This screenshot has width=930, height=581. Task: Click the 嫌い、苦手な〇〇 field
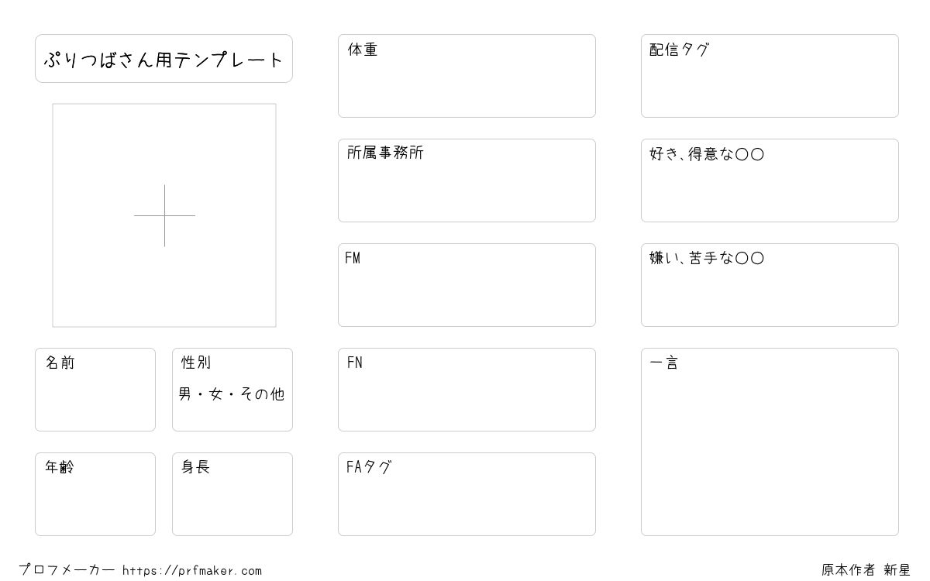coord(770,285)
